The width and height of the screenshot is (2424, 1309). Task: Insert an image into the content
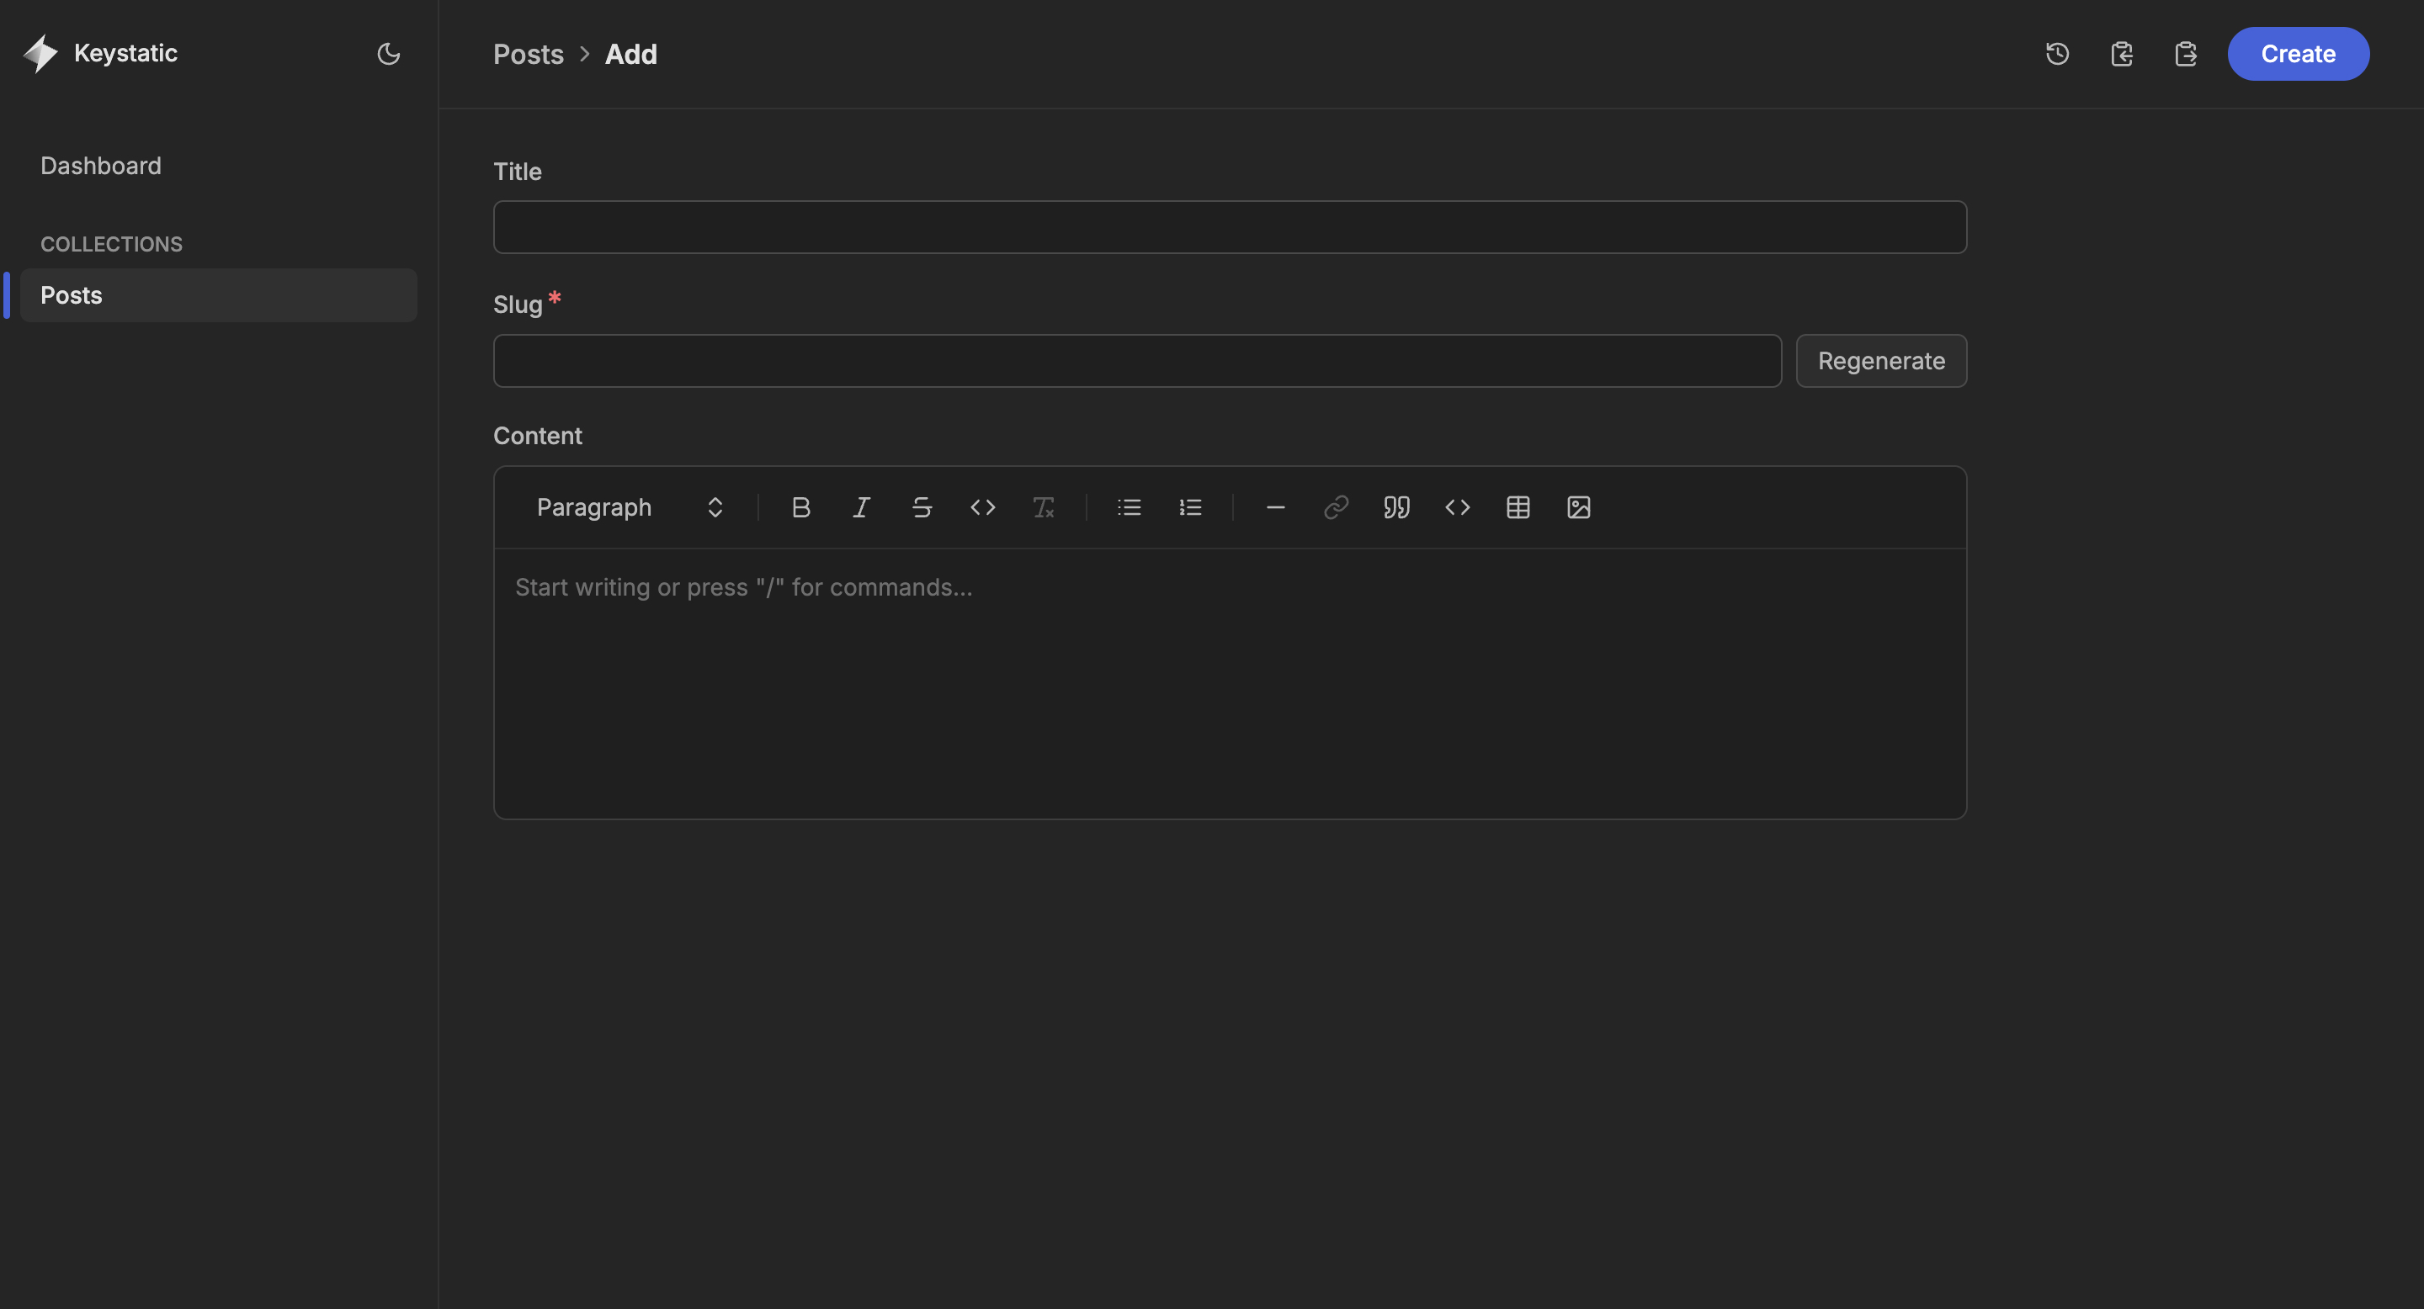coord(1577,507)
